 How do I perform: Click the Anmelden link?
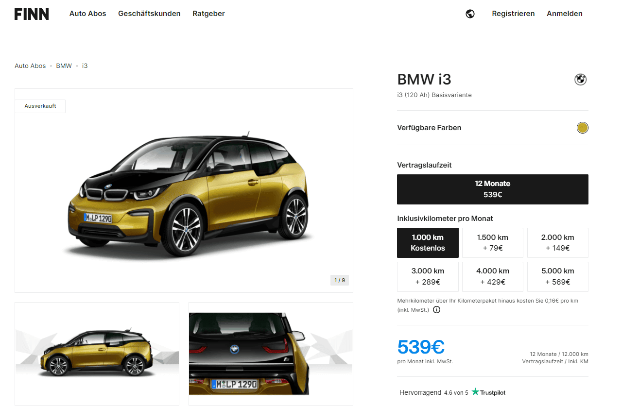(565, 14)
